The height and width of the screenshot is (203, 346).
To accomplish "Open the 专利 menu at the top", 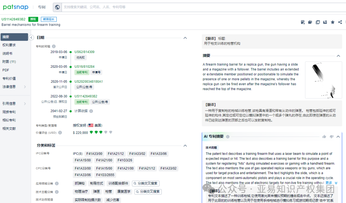I will pyautogui.click(x=42, y=7).
